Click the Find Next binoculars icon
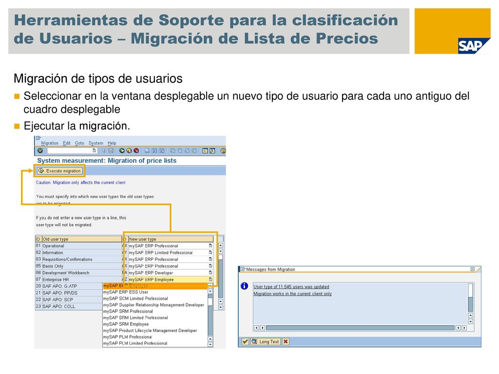This screenshot has height=374, width=499. click(162, 151)
